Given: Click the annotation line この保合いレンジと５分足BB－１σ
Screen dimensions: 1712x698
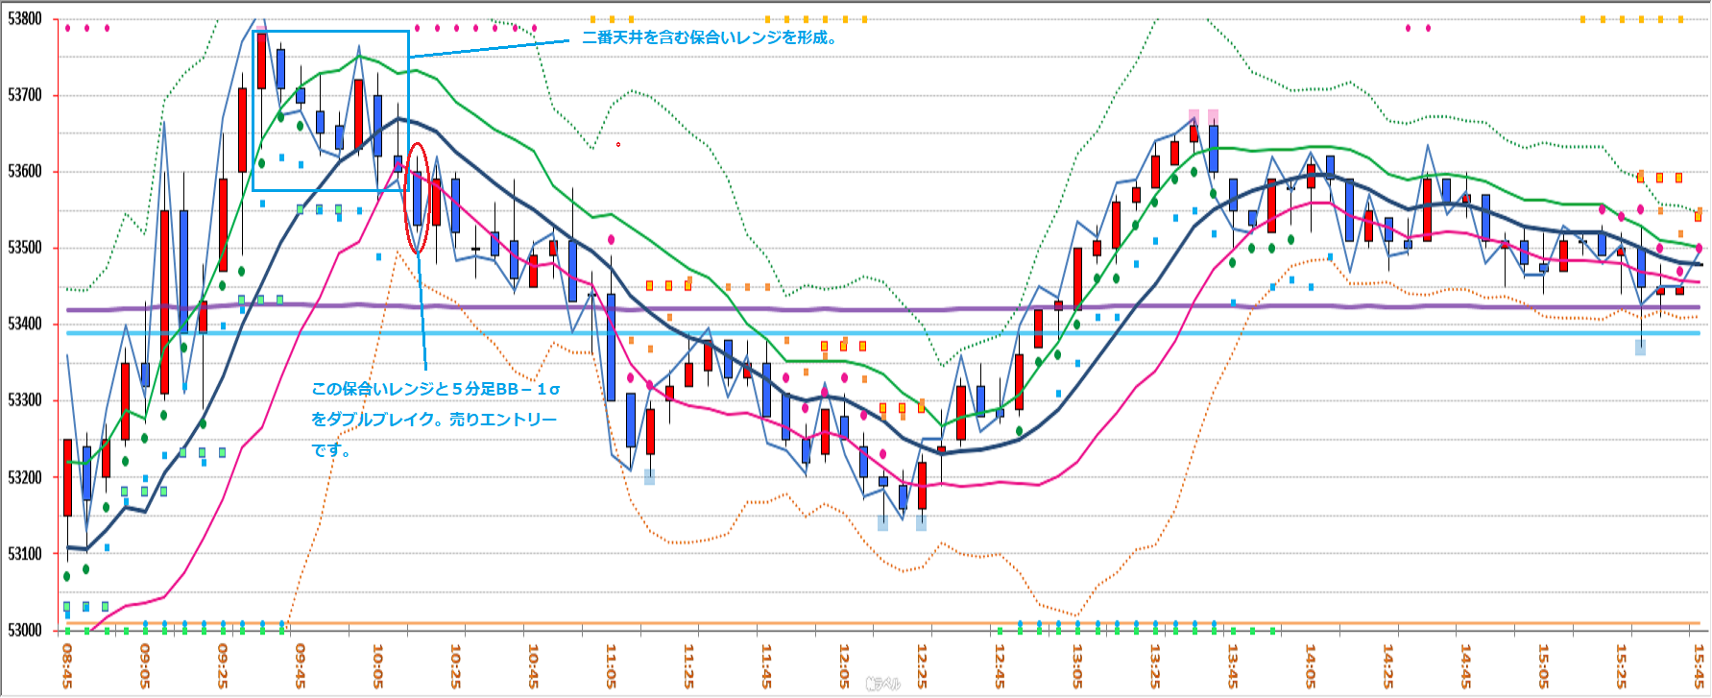Looking at the screenshot, I should 435,389.
